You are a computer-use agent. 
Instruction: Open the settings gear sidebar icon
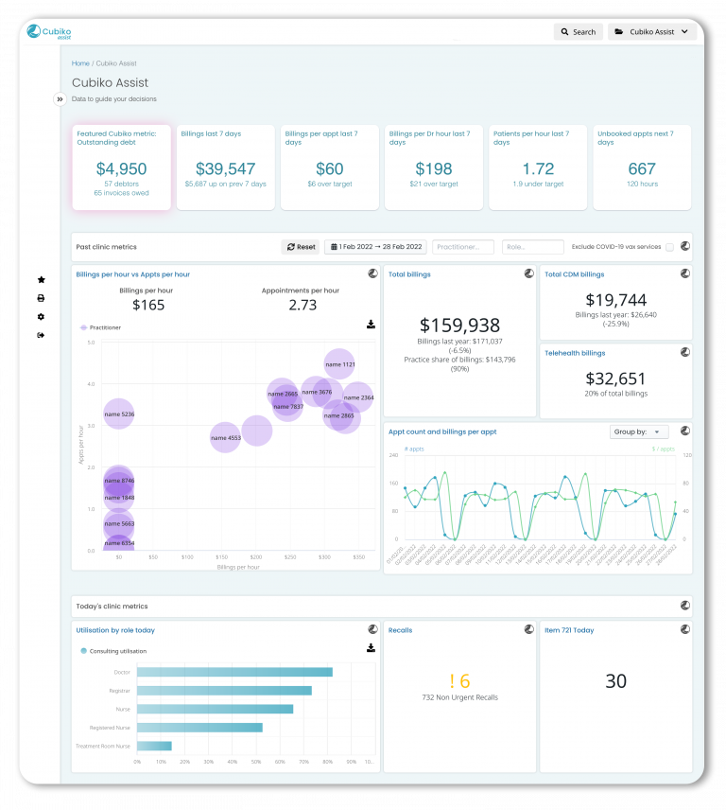tap(42, 317)
